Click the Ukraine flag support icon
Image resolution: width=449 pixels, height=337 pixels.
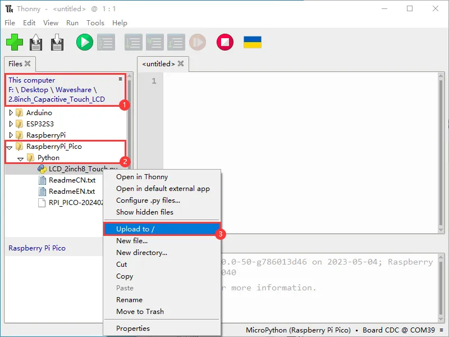pyautogui.click(x=253, y=42)
